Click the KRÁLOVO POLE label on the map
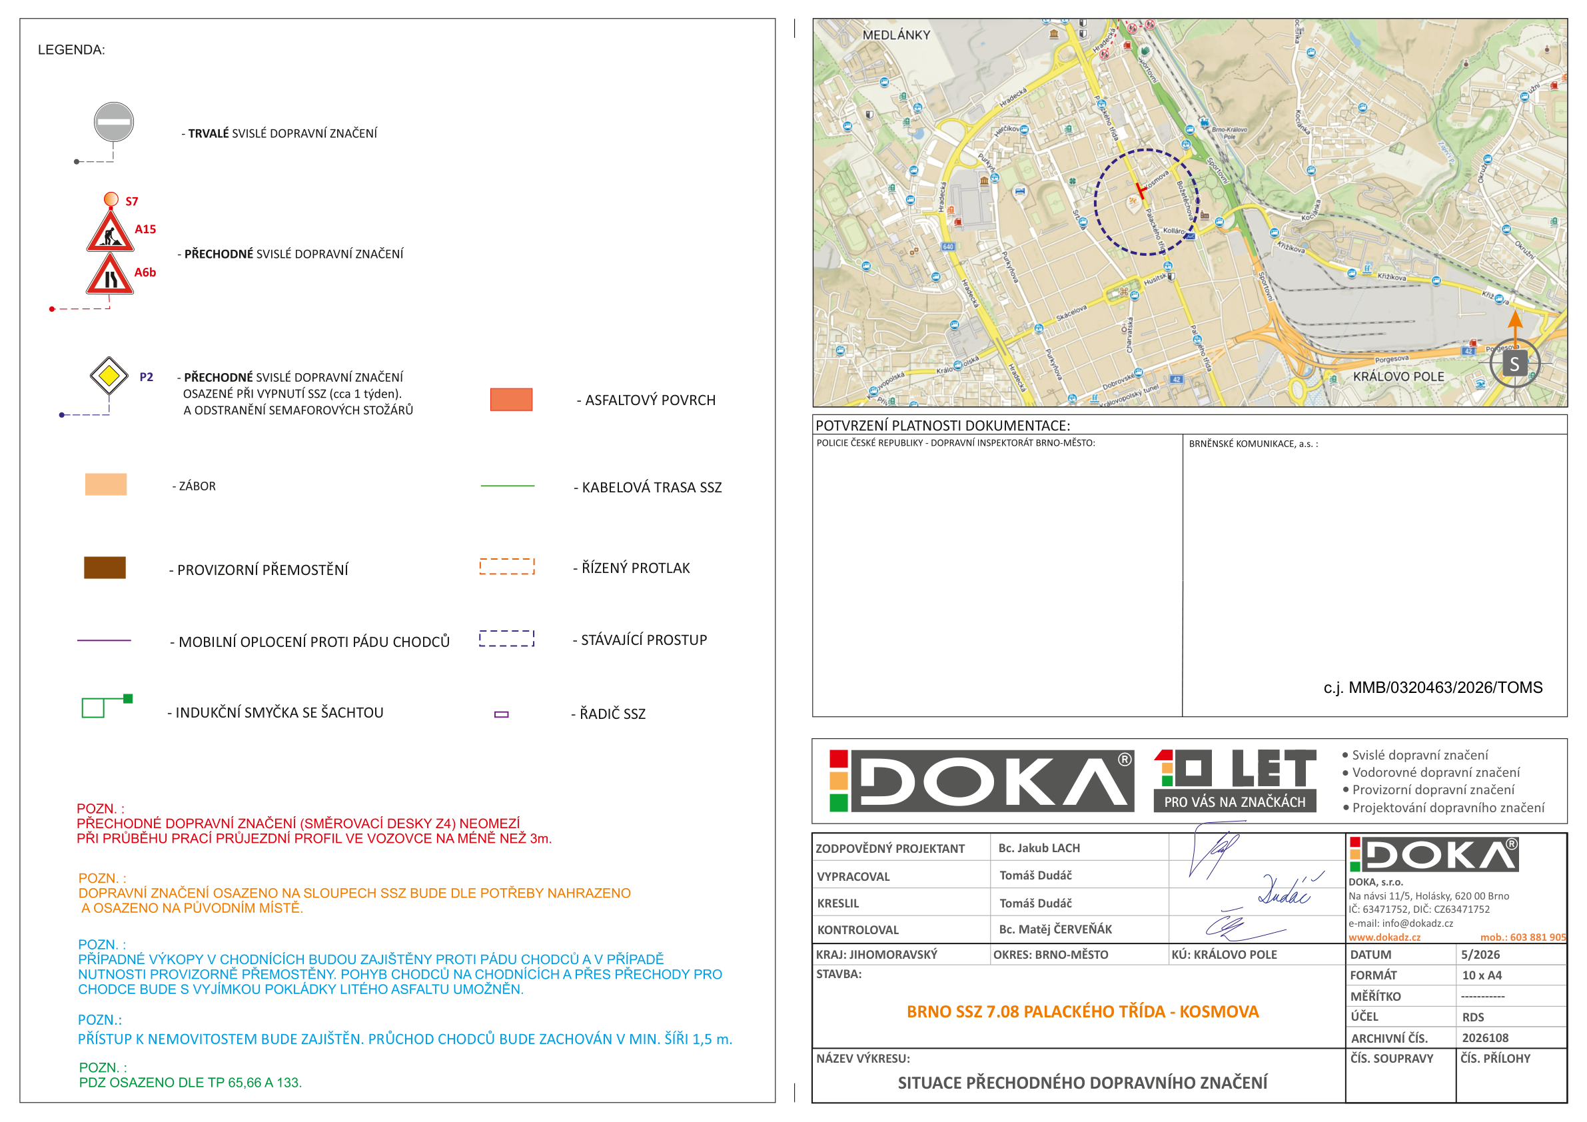The width and height of the screenshot is (1587, 1122). 1398,376
